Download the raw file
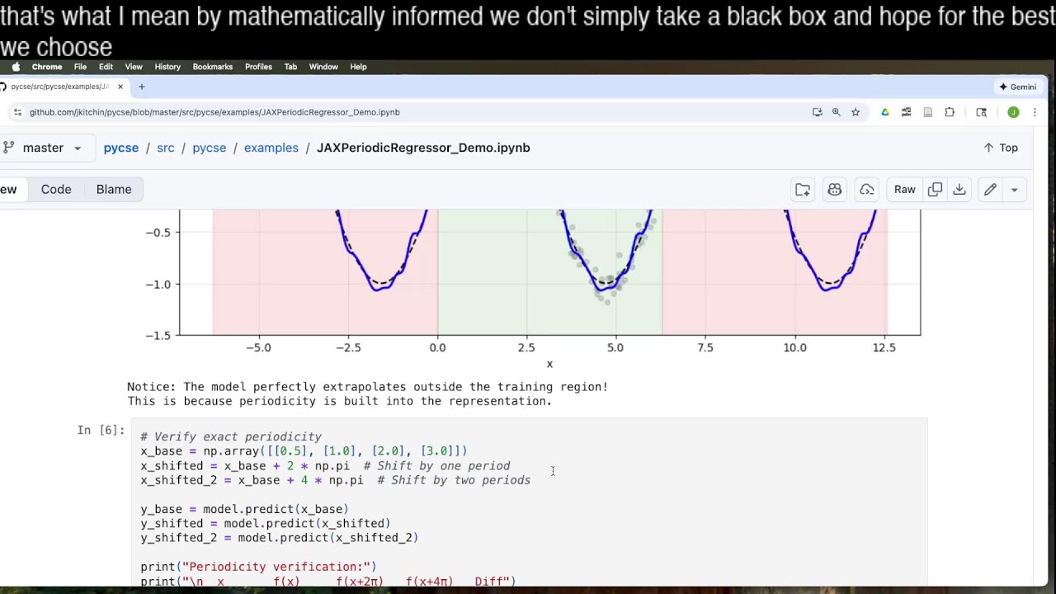 [x=959, y=190]
